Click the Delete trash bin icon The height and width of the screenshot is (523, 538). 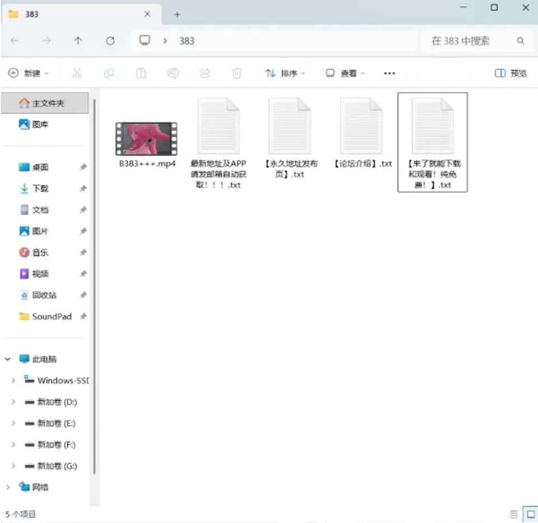(x=236, y=73)
